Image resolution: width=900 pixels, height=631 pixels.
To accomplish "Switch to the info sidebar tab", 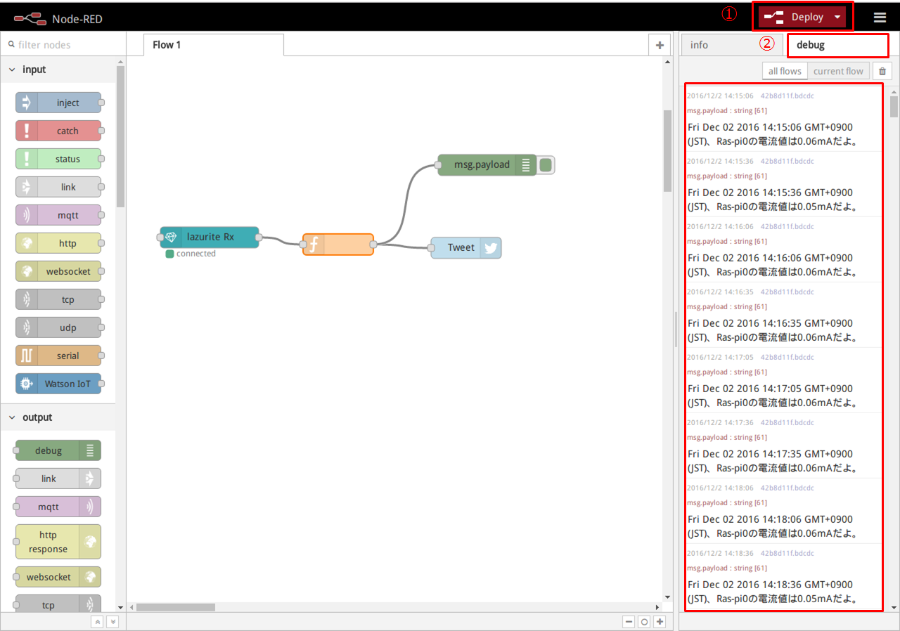I will click(x=732, y=44).
